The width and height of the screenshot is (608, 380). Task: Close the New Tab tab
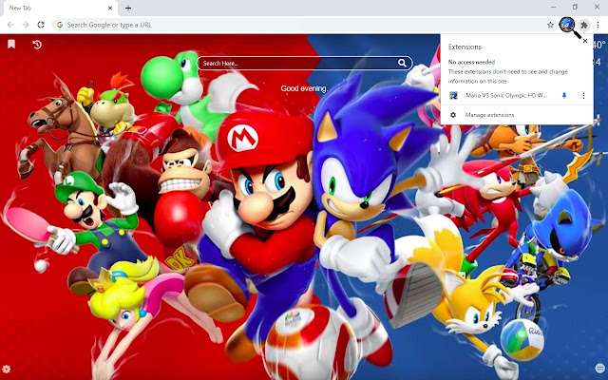110,9
